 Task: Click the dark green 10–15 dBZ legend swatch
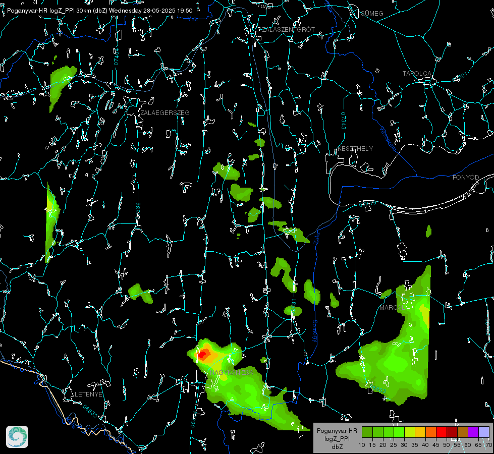pos(367,432)
